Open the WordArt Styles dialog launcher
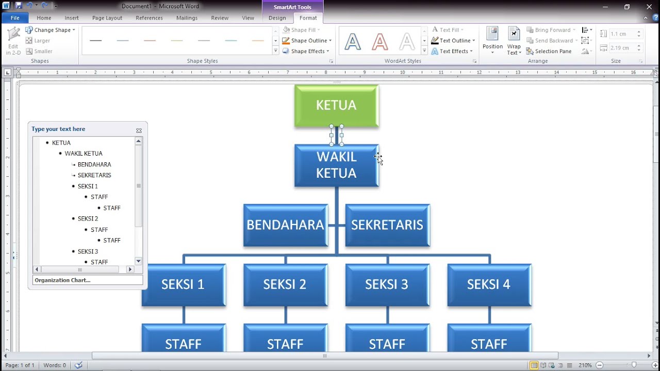The height and width of the screenshot is (371, 660). pyautogui.click(x=474, y=61)
